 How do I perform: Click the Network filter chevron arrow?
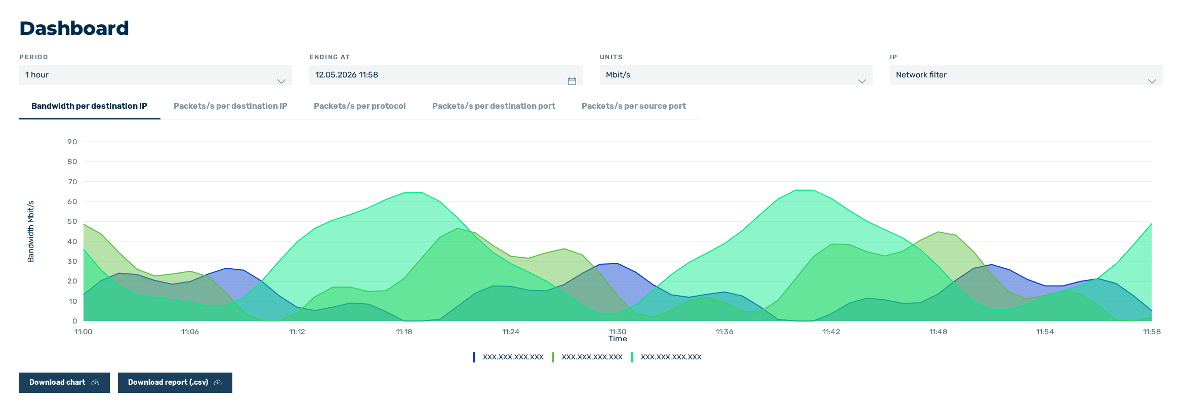[x=1152, y=81]
